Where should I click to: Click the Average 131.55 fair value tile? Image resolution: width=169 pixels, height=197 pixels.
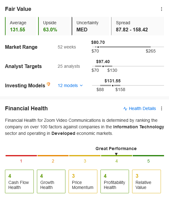click(21, 26)
